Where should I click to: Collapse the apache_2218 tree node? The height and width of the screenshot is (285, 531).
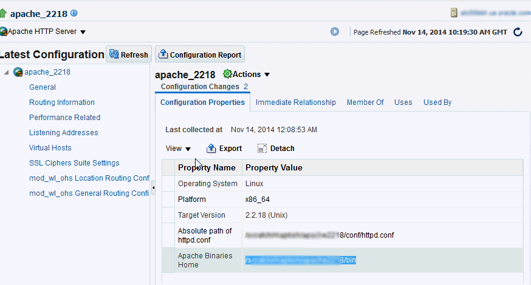tap(6, 72)
